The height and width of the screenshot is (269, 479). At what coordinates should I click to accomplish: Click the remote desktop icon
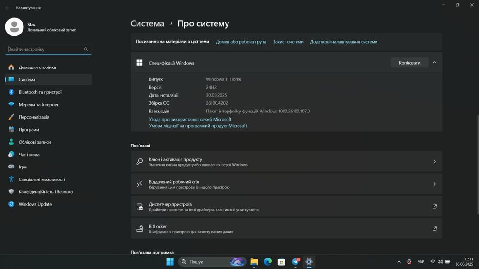(139, 184)
